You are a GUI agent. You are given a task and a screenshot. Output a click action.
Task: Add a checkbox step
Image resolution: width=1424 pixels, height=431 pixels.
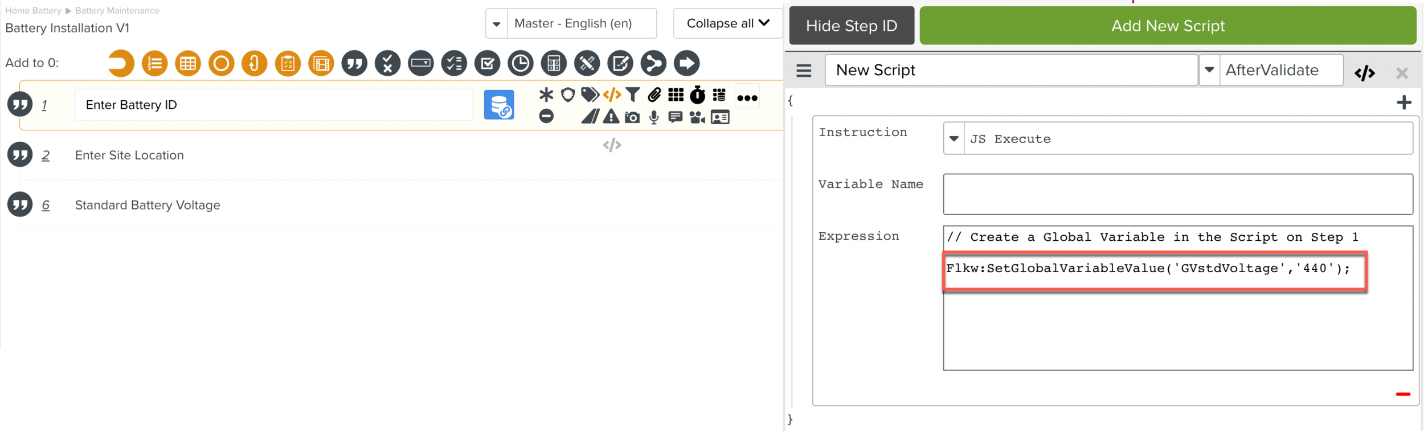pos(488,63)
